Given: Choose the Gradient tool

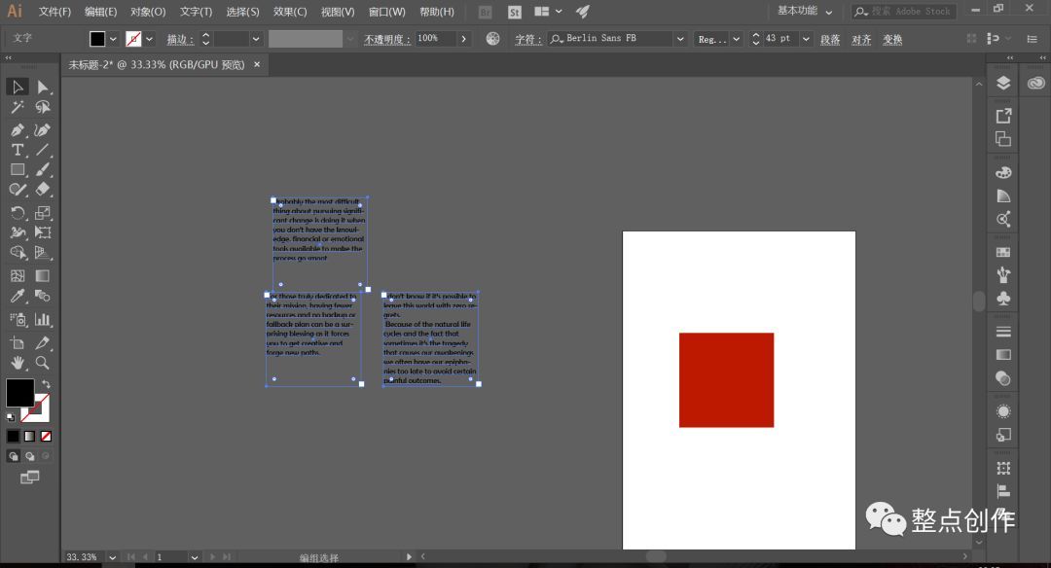Looking at the screenshot, I should click(x=42, y=276).
